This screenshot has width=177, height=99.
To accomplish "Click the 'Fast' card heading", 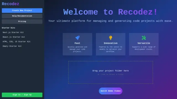I will [77, 43].
